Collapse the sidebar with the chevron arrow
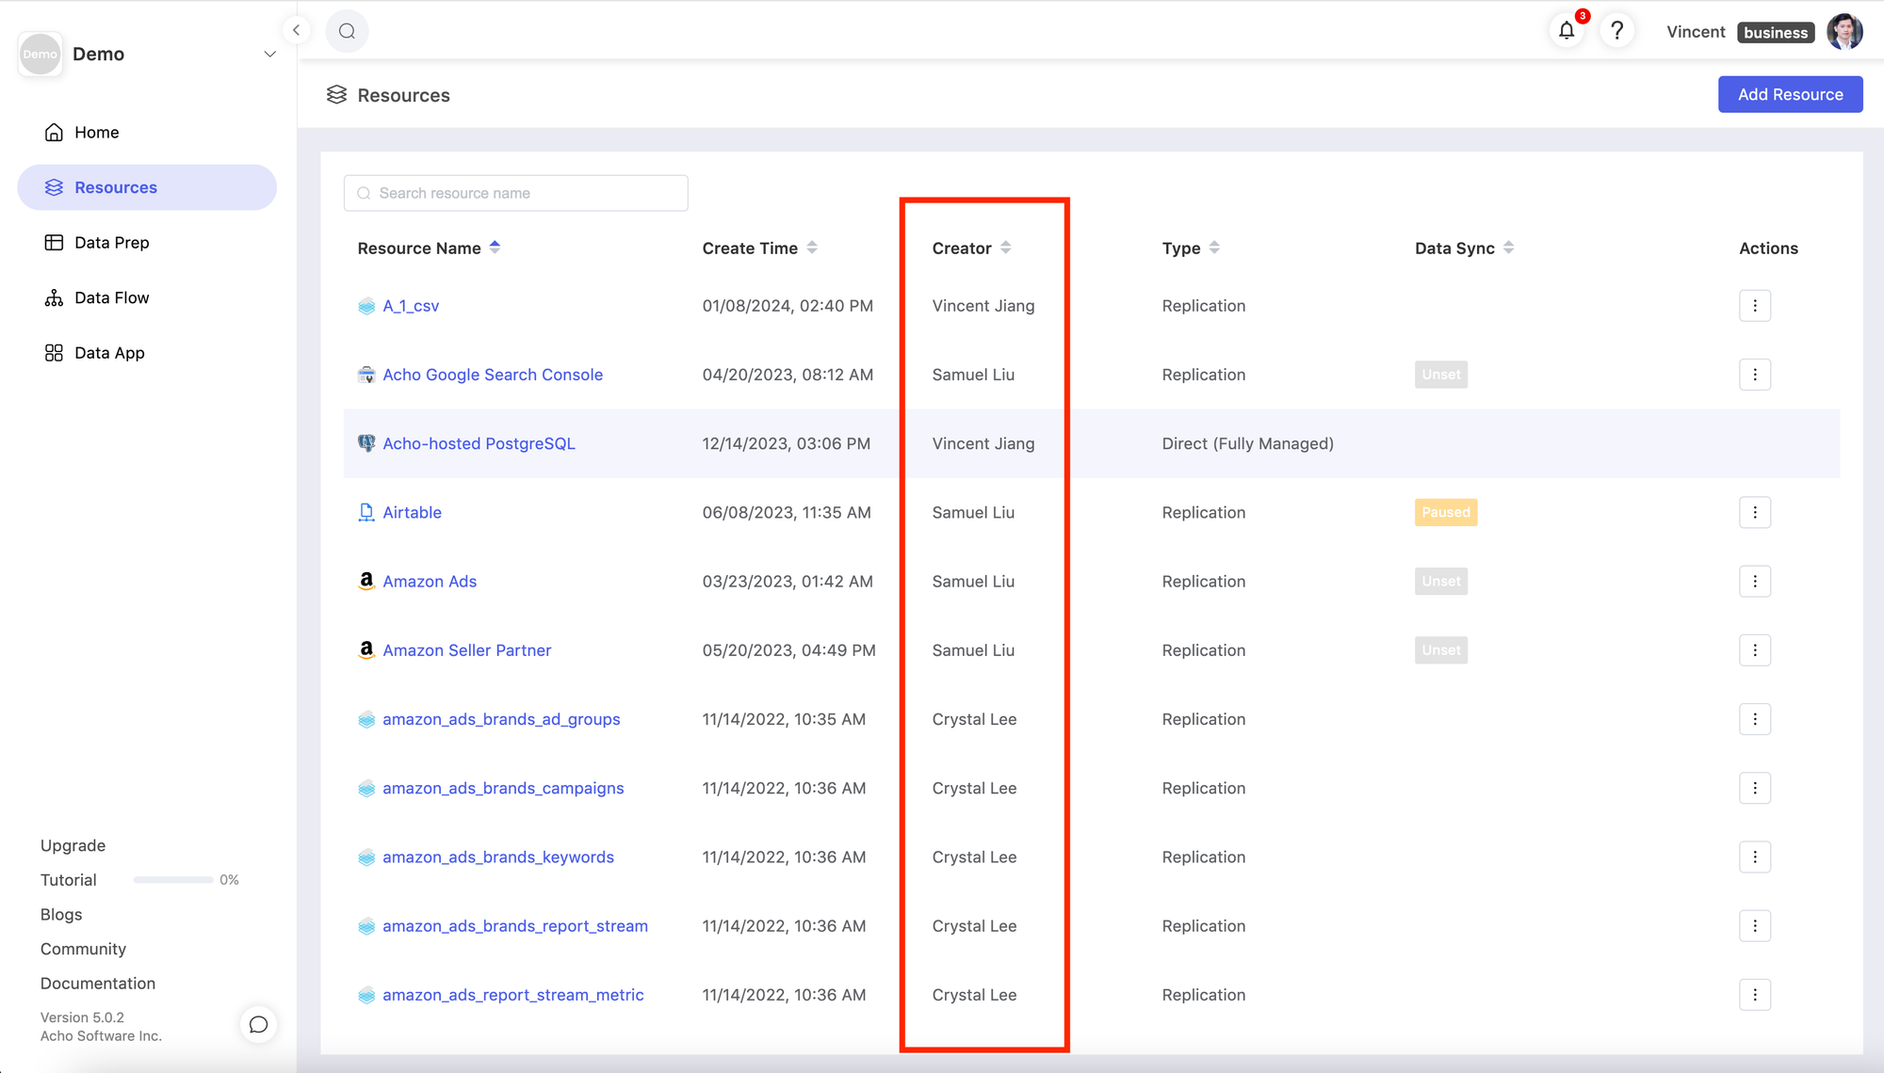The height and width of the screenshot is (1073, 1884). point(296,30)
